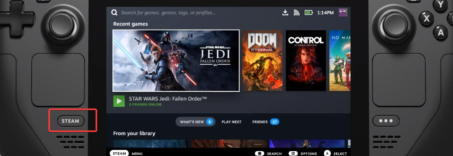The image size is (453, 156).
Task: Click the 3 Friends Online text
Action: [145, 104]
